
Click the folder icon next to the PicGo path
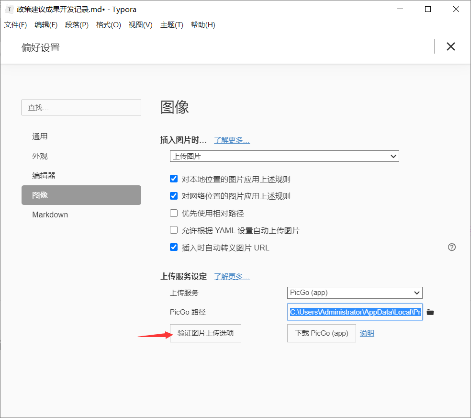pos(430,312)
